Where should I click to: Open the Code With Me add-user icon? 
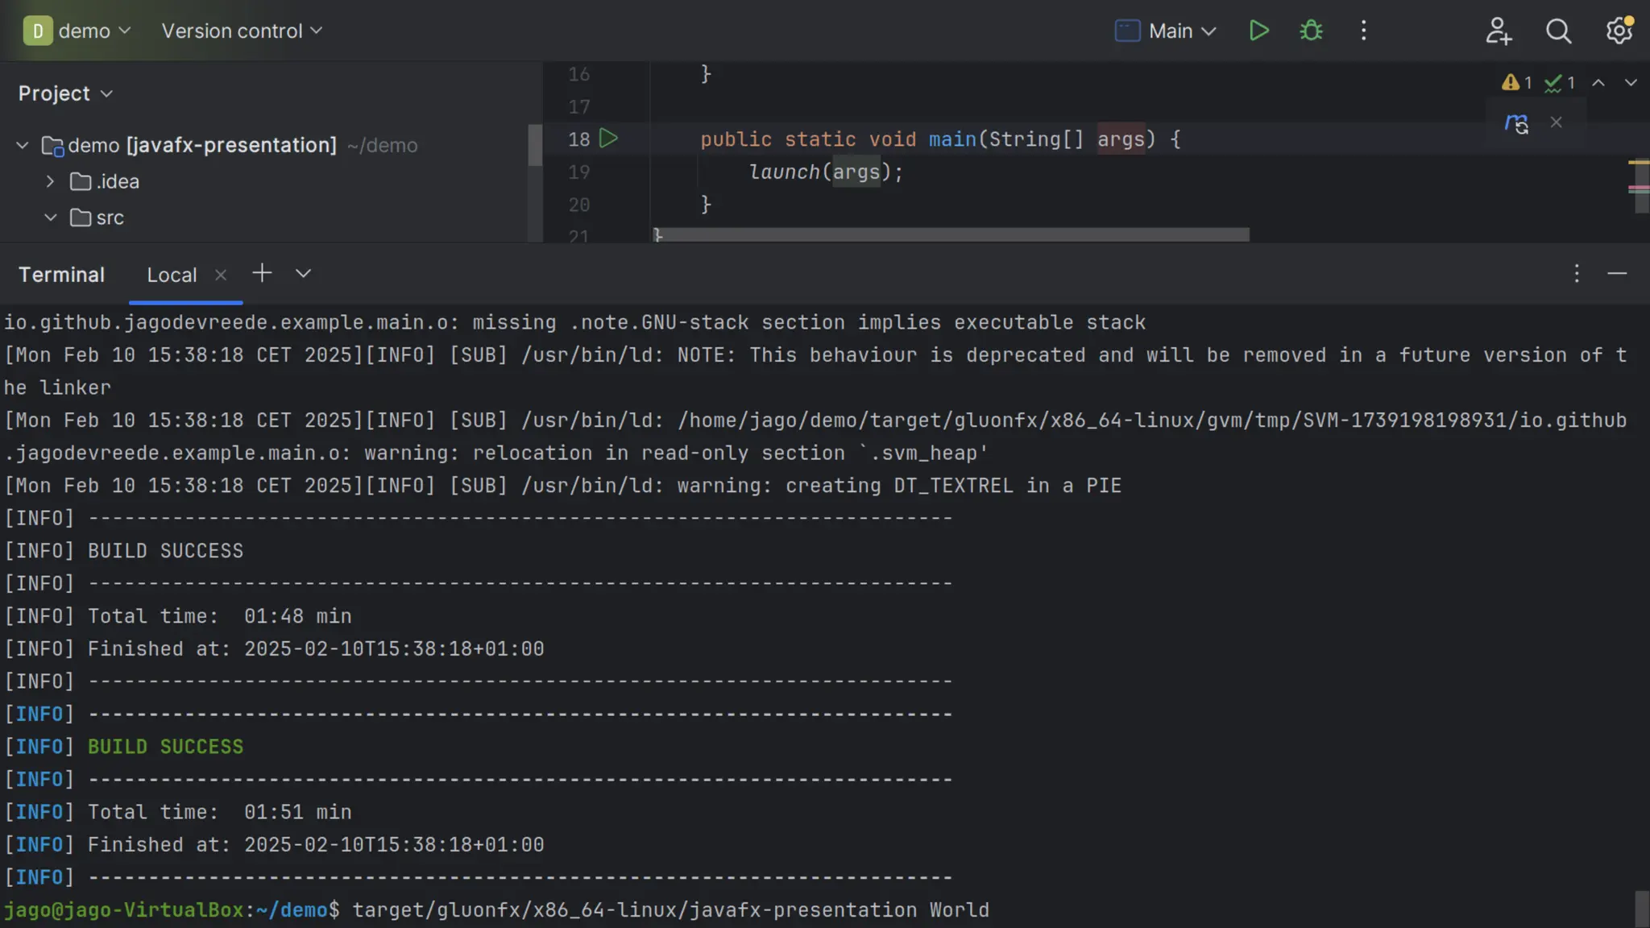[x=1498, y=31]
